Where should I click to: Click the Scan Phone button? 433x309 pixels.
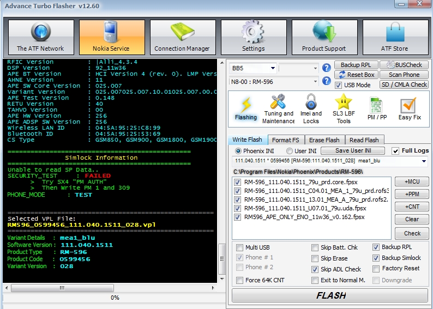coord(404,75)
